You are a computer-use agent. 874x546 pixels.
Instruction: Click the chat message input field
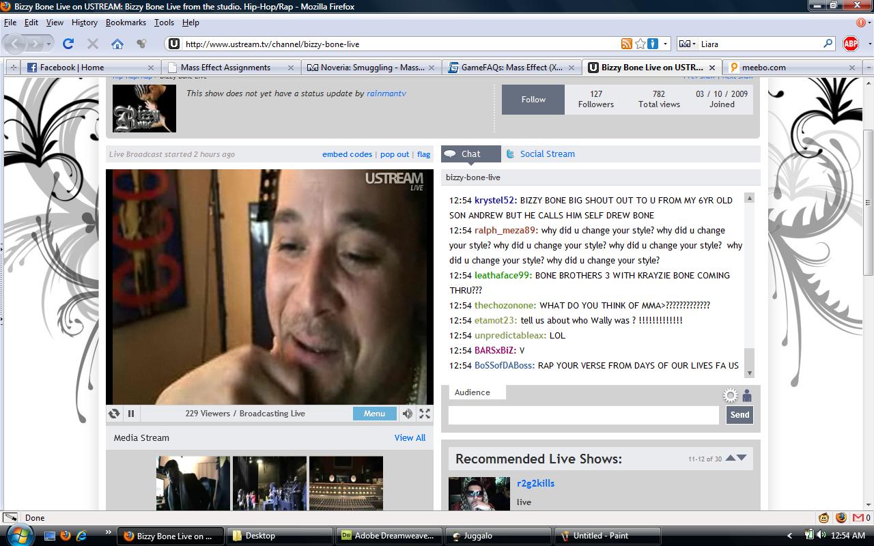point(584,415)
